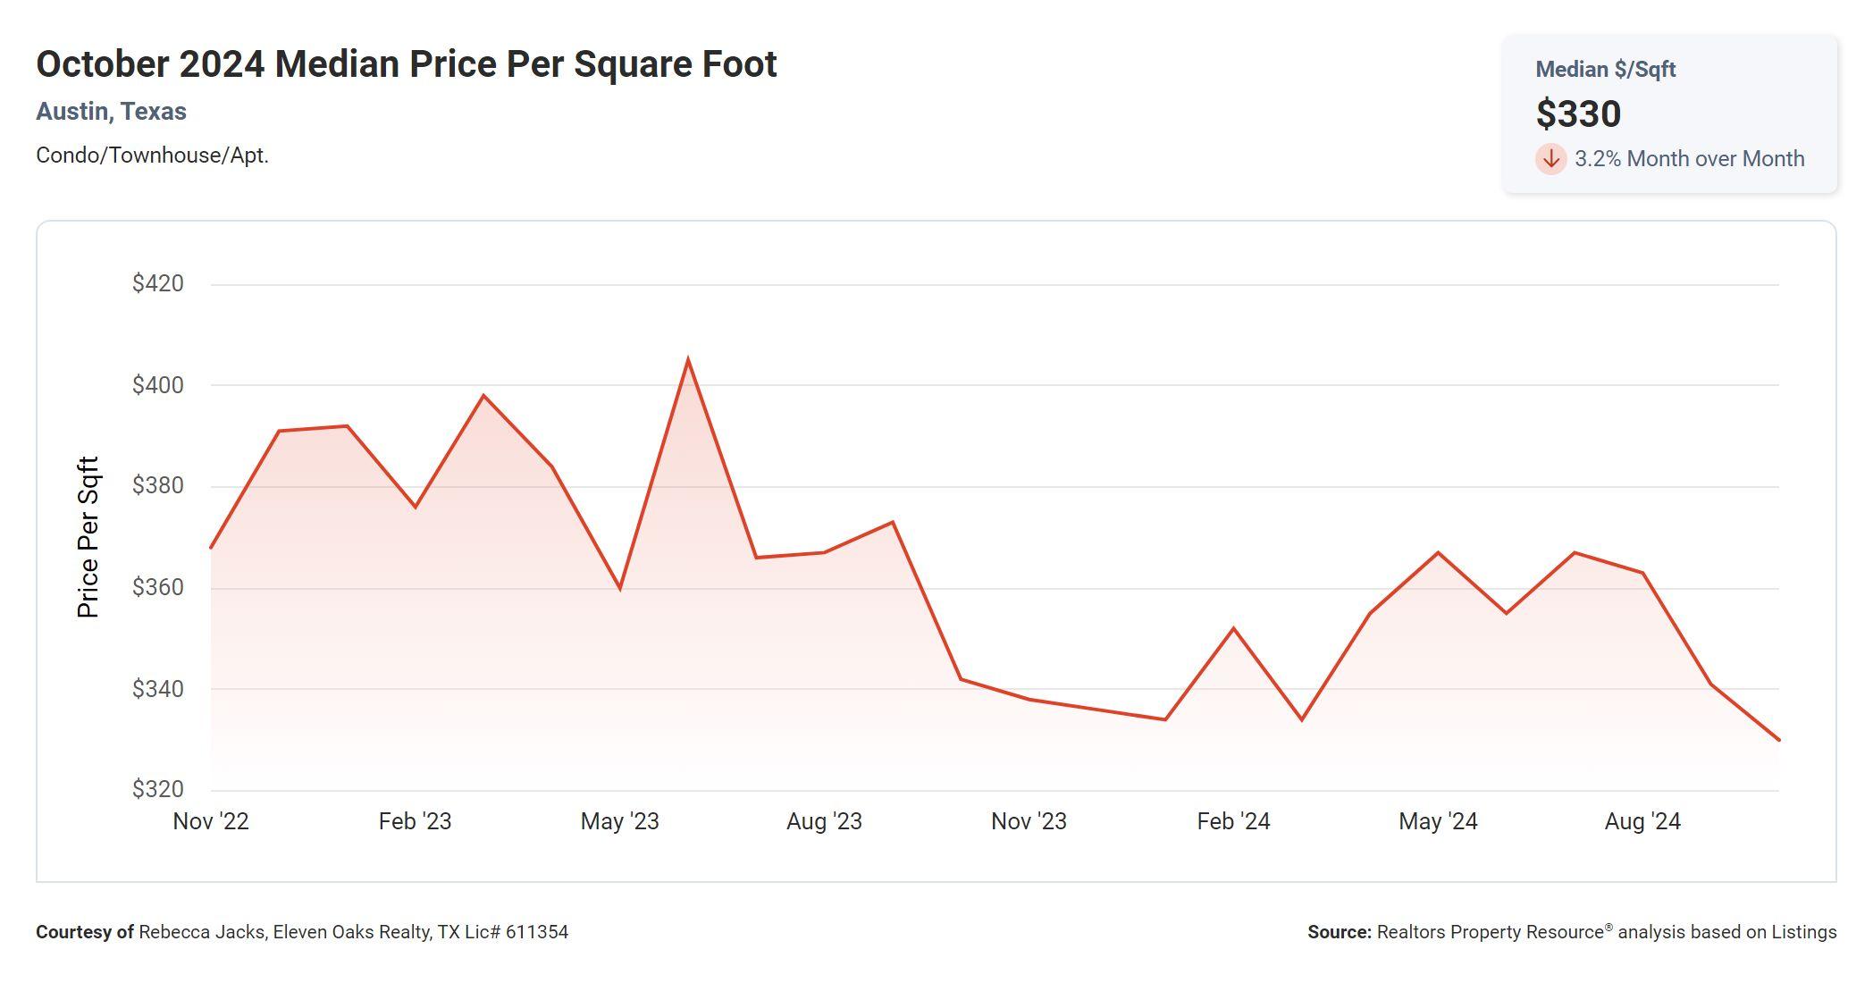The height and width of the screenshot is (983, 1873).
Task: Click the chart title heading
Action: pos(406,64)
